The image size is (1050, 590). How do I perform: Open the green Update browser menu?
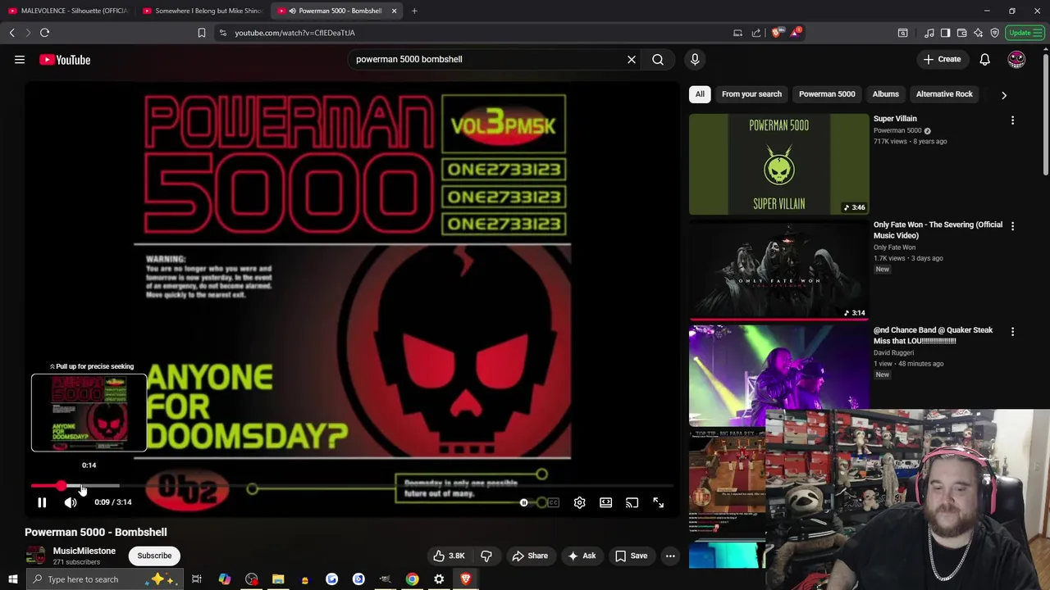pyautogui.click(x=1025, y=33)
